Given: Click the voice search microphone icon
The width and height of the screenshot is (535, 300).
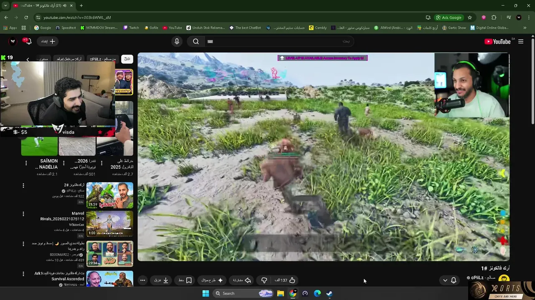Looking at the screenshot, I should pyautogui.click(x=177, y=41).
